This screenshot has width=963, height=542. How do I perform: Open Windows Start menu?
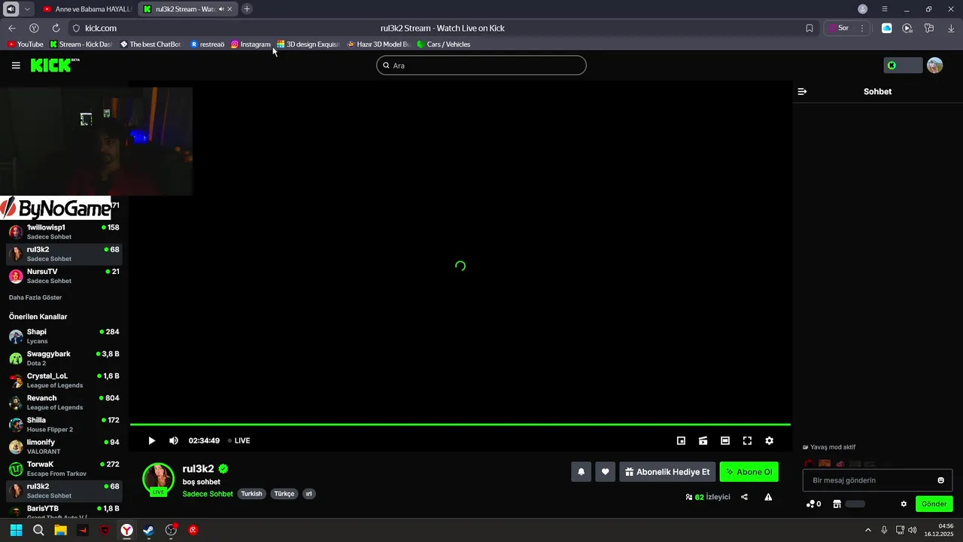[16, 530]
